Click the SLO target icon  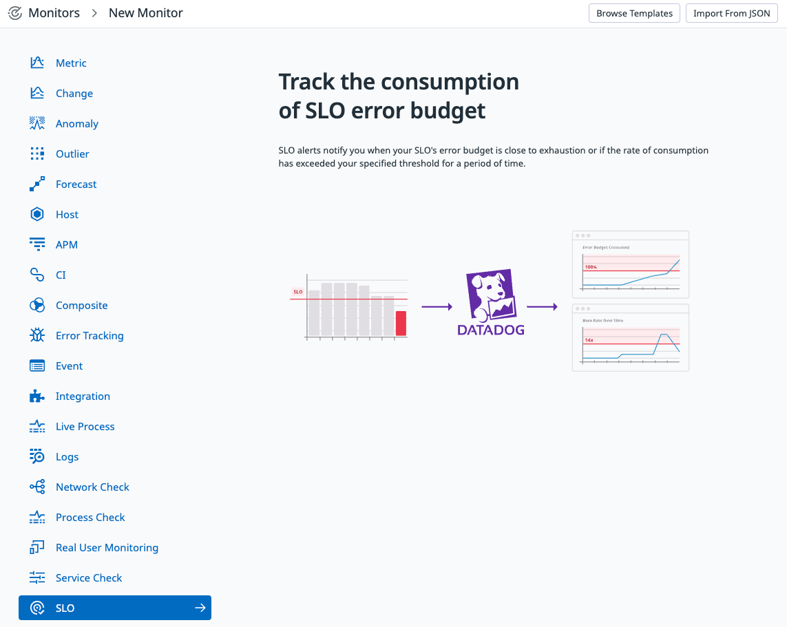[37, 608]
